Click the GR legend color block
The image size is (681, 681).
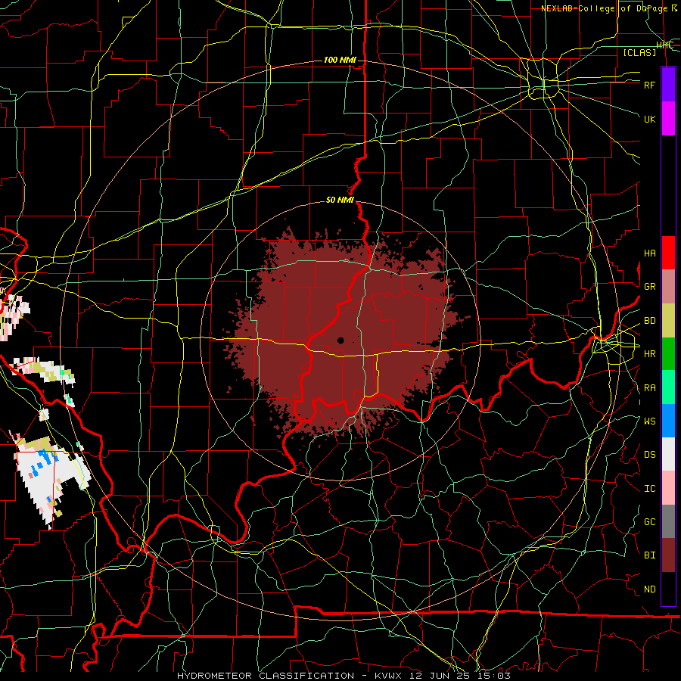click(x=668, y=287)
